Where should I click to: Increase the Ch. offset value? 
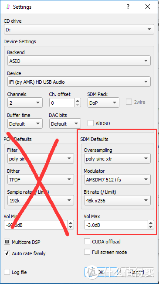click(x=78, y=100)
